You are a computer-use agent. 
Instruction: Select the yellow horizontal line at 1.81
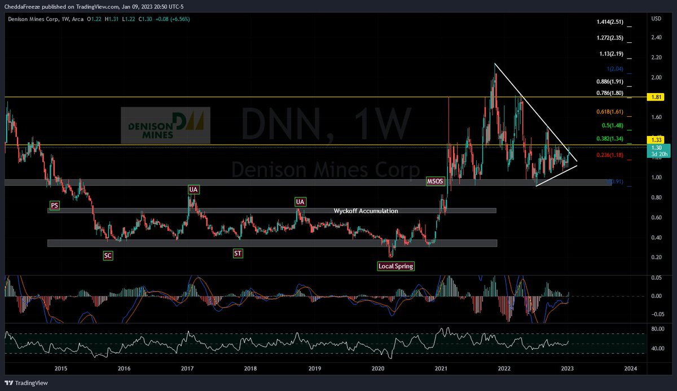coord(325,97)
